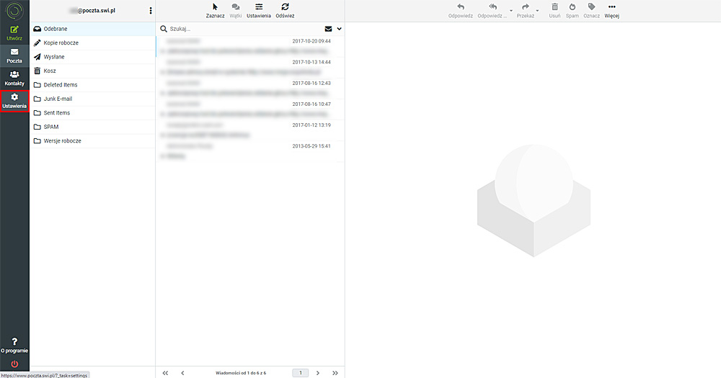Click the envelope filter icon by search
Viewport: 721px width, 378px height.
[328, 29]
